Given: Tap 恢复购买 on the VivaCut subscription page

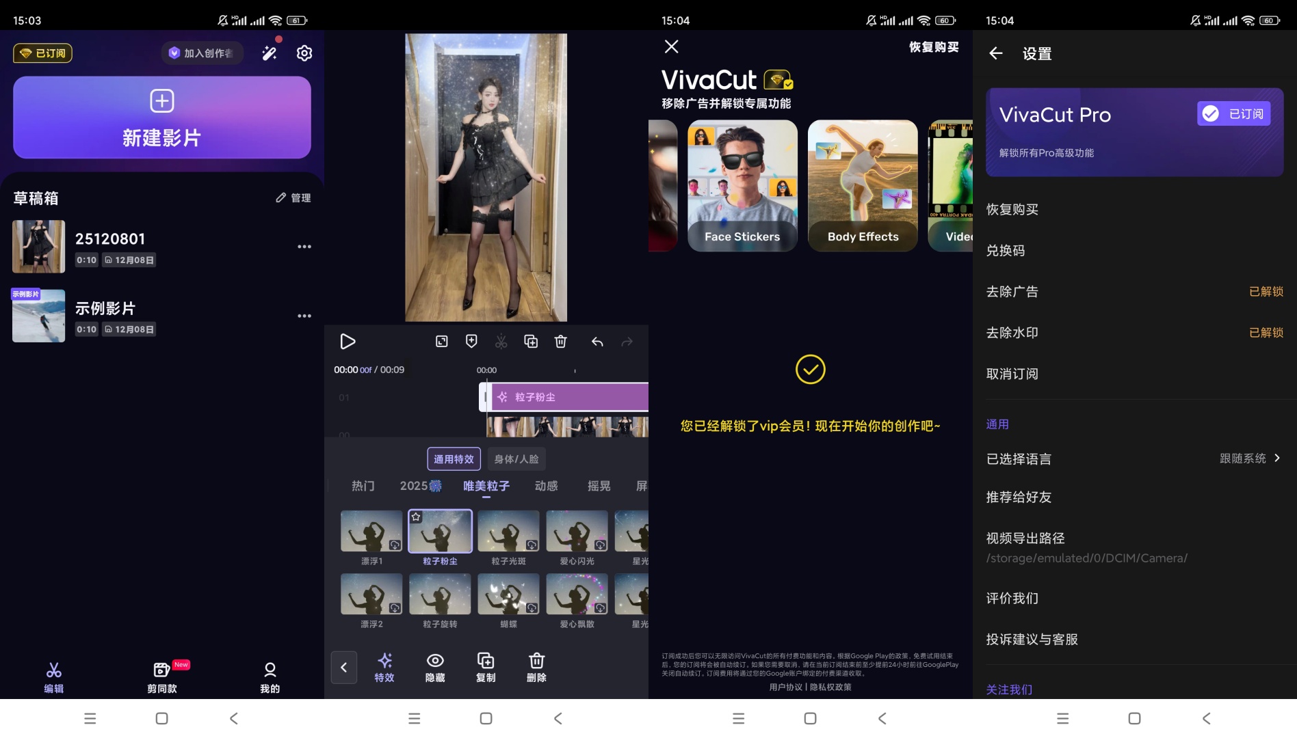Looking at the screenshot, I should point(934,46).
